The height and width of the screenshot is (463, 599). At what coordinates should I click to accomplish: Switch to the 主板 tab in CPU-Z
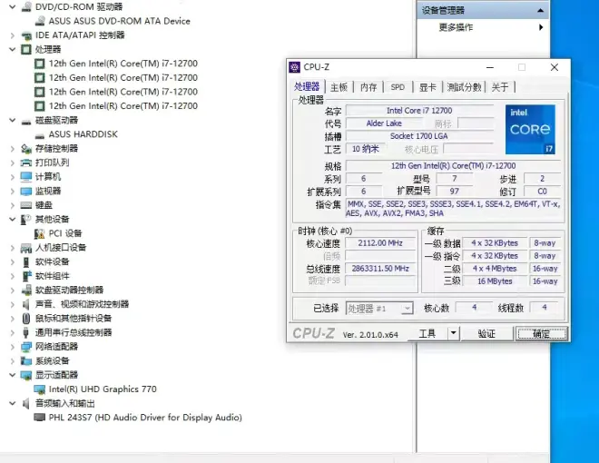pyautogui.click(x=339, y=87)
